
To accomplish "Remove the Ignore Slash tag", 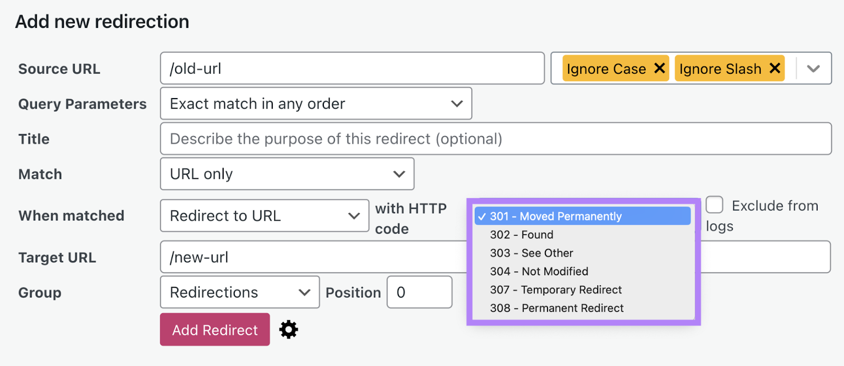I will [774, 69].
